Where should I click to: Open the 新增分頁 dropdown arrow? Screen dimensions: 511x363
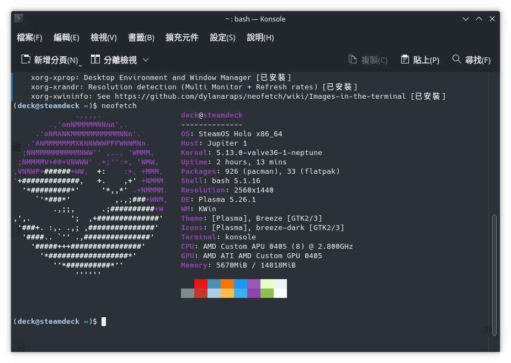point(80,66)
